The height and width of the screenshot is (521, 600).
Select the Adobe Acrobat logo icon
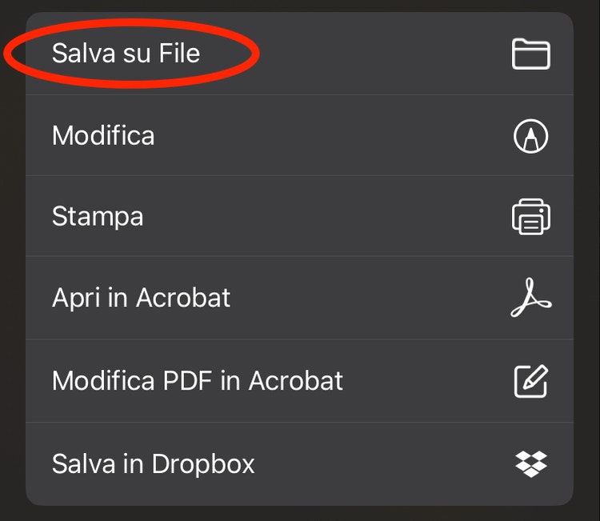click(x=531, y=298)
